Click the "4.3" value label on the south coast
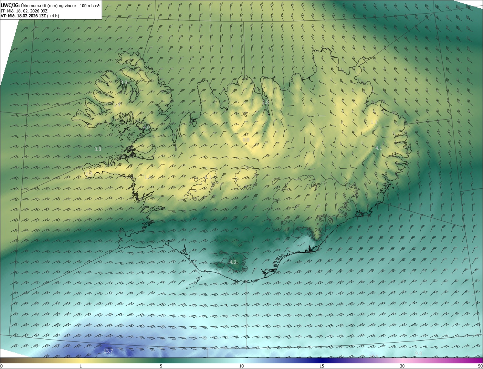Viewport: 483px width, 369px height. (233, 262)
